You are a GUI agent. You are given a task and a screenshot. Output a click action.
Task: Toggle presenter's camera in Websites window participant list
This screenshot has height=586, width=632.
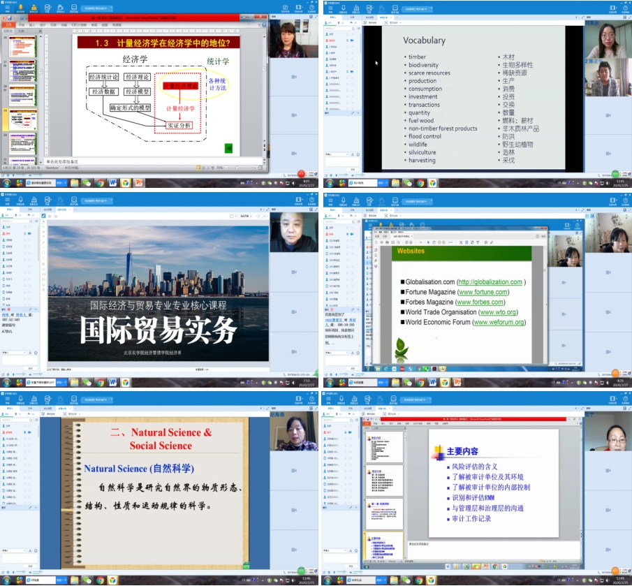click(x=353, y=233)
